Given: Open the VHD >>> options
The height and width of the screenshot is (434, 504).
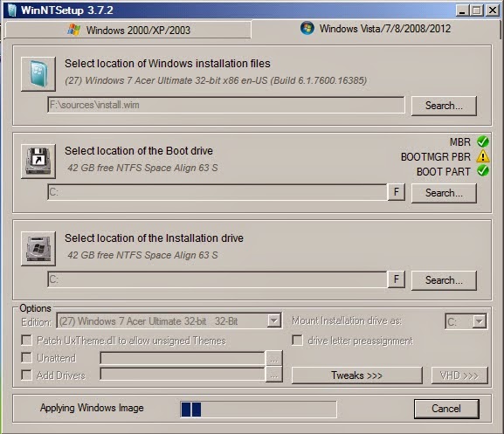Looking at the screenshot, I should 459,375.
